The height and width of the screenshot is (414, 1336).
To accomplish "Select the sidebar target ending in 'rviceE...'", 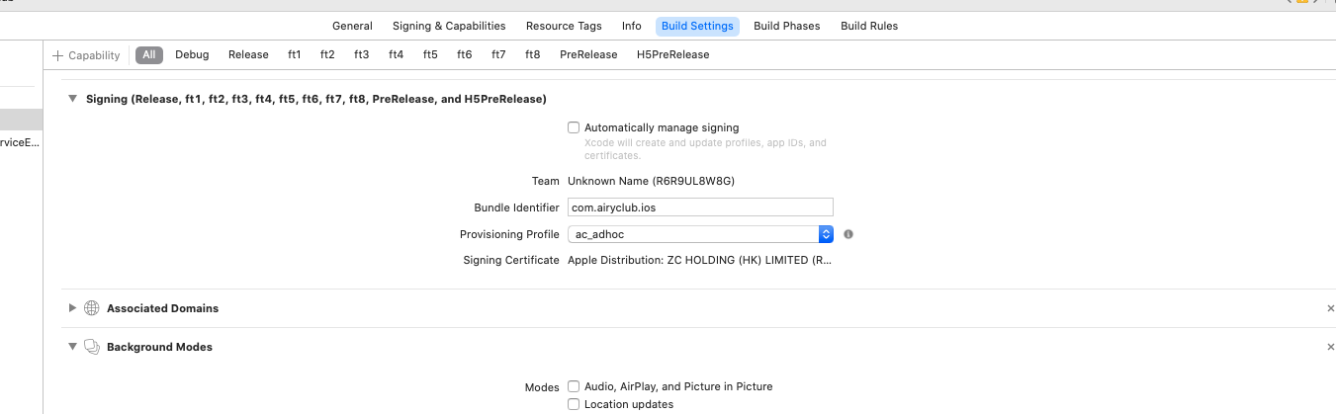I will (21, 143).
